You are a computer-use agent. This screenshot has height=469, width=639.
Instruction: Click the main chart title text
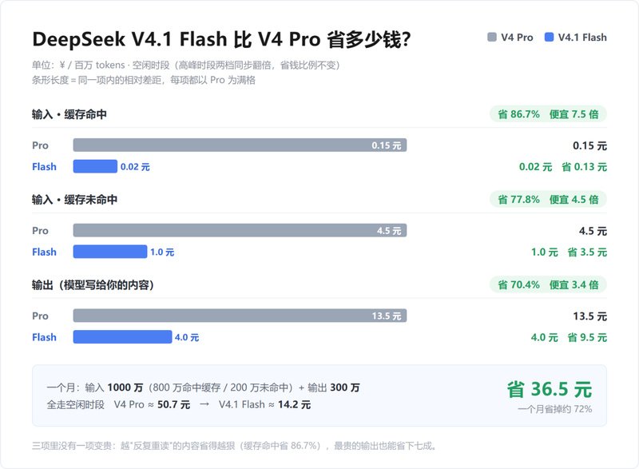tap(221, 39)
